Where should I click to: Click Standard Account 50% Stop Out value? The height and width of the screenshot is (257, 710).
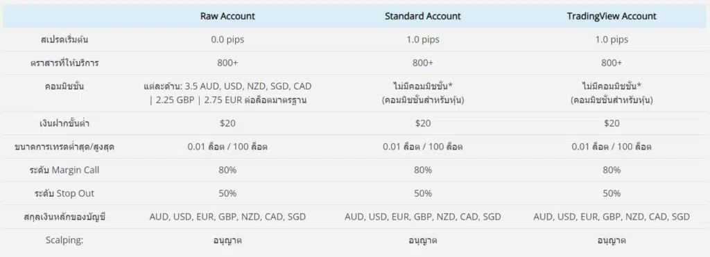pyautogui.click(x=422, y=194)
